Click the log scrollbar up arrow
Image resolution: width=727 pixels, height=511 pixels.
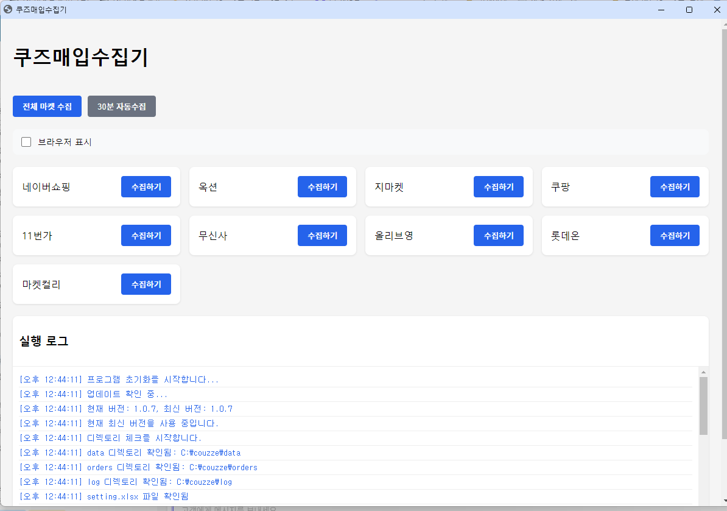703,372
